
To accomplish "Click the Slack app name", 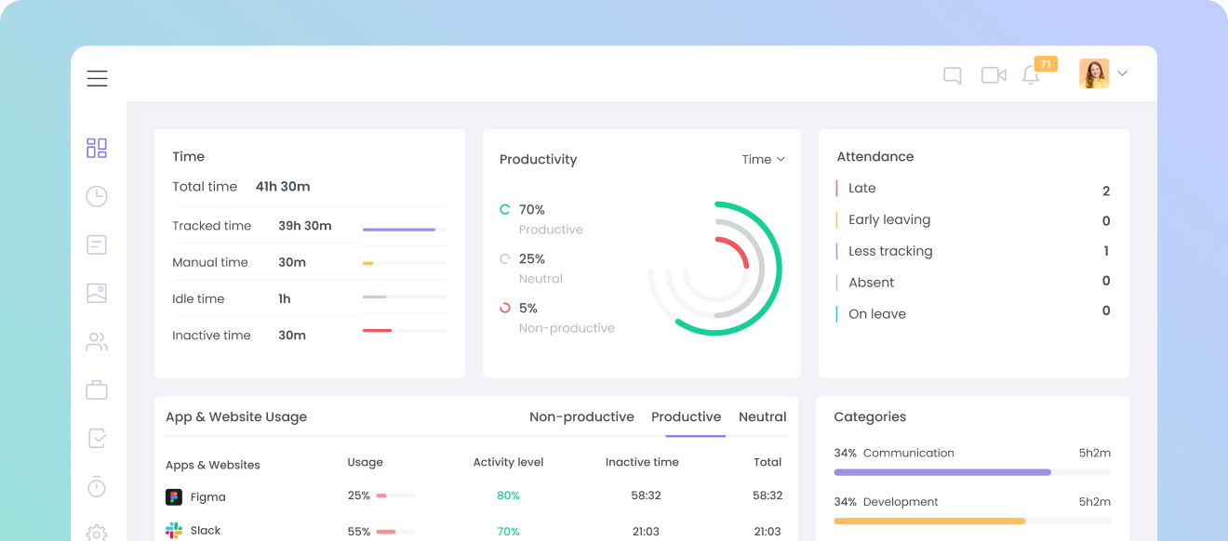I will tap(206, 531).
